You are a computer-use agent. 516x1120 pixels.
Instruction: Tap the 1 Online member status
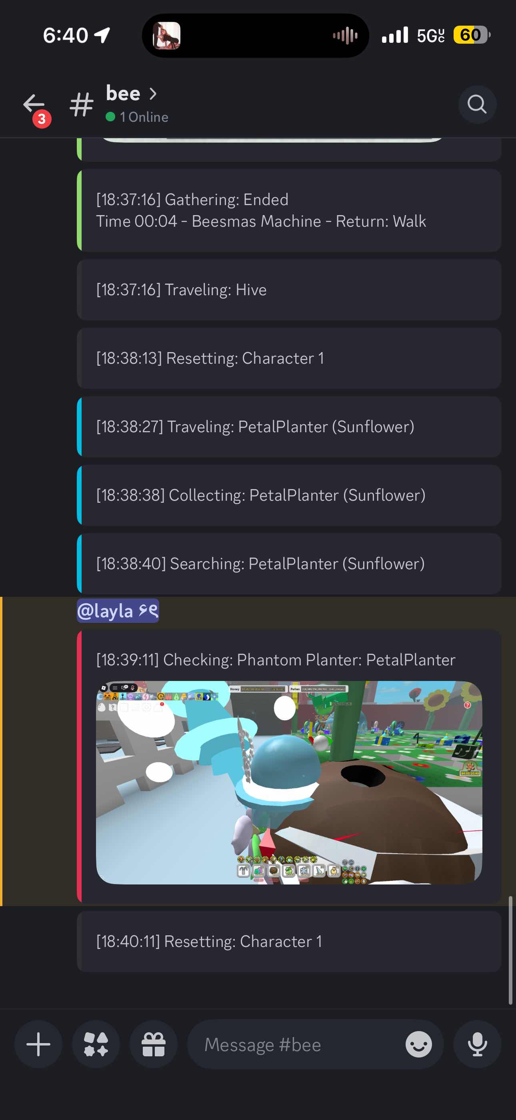(x=137, y=117)
